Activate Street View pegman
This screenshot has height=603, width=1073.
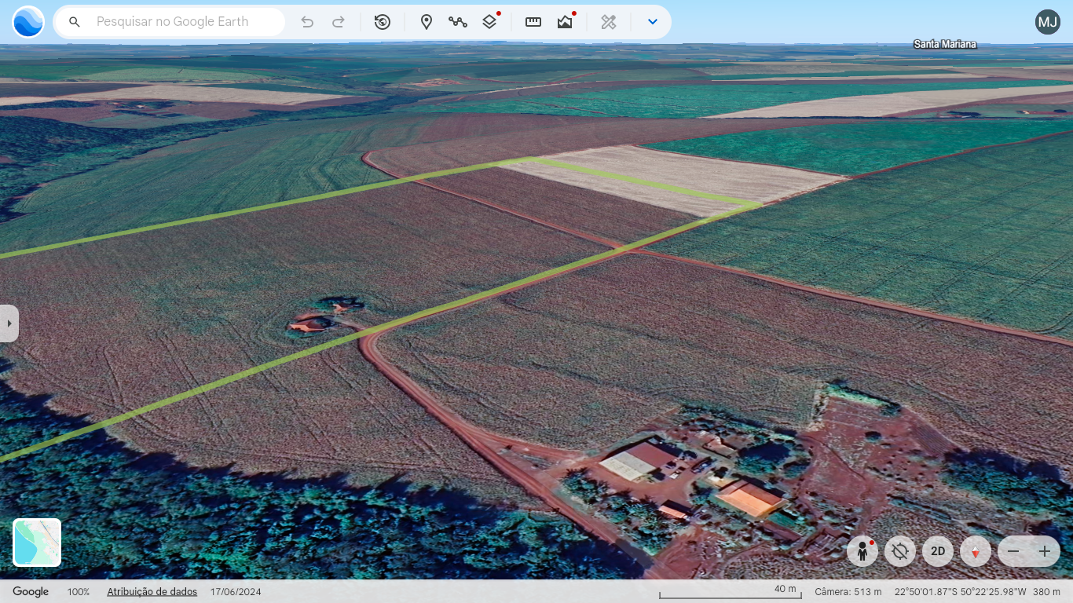click(x=862, y=551)
